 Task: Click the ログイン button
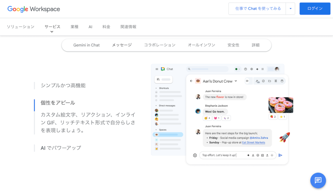(315, 9)
